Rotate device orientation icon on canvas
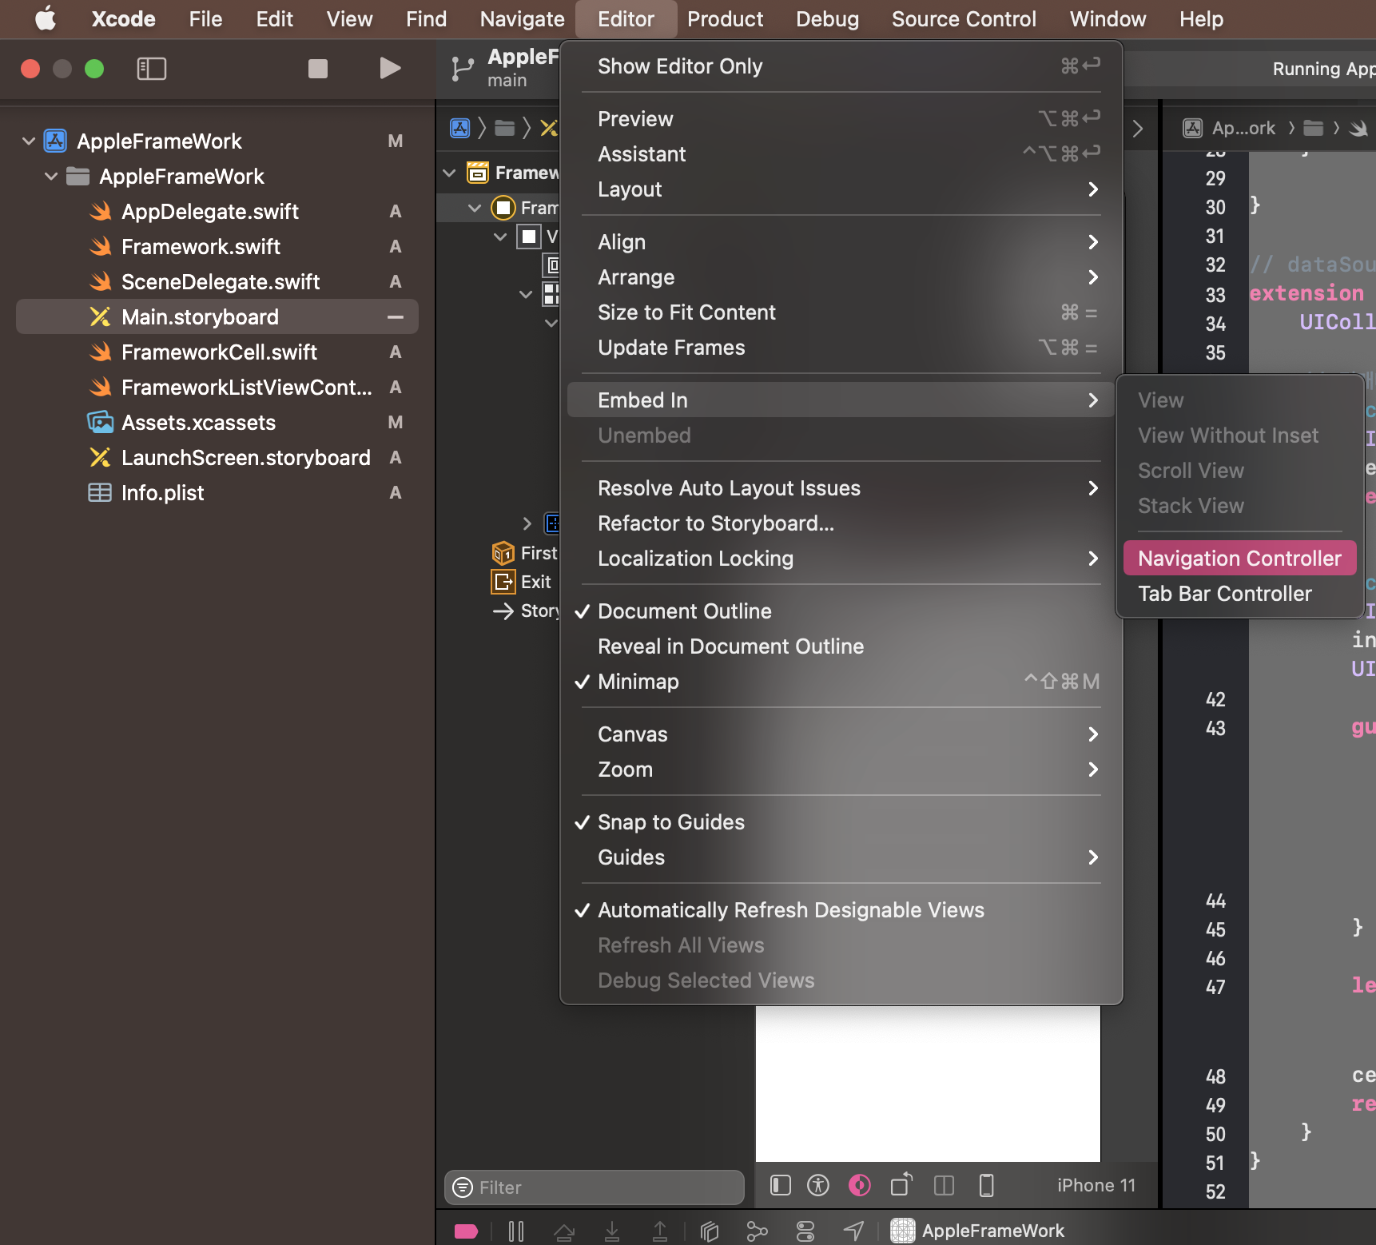Viewport: 1376px width, 1245px height. (x=901, y=1185)
